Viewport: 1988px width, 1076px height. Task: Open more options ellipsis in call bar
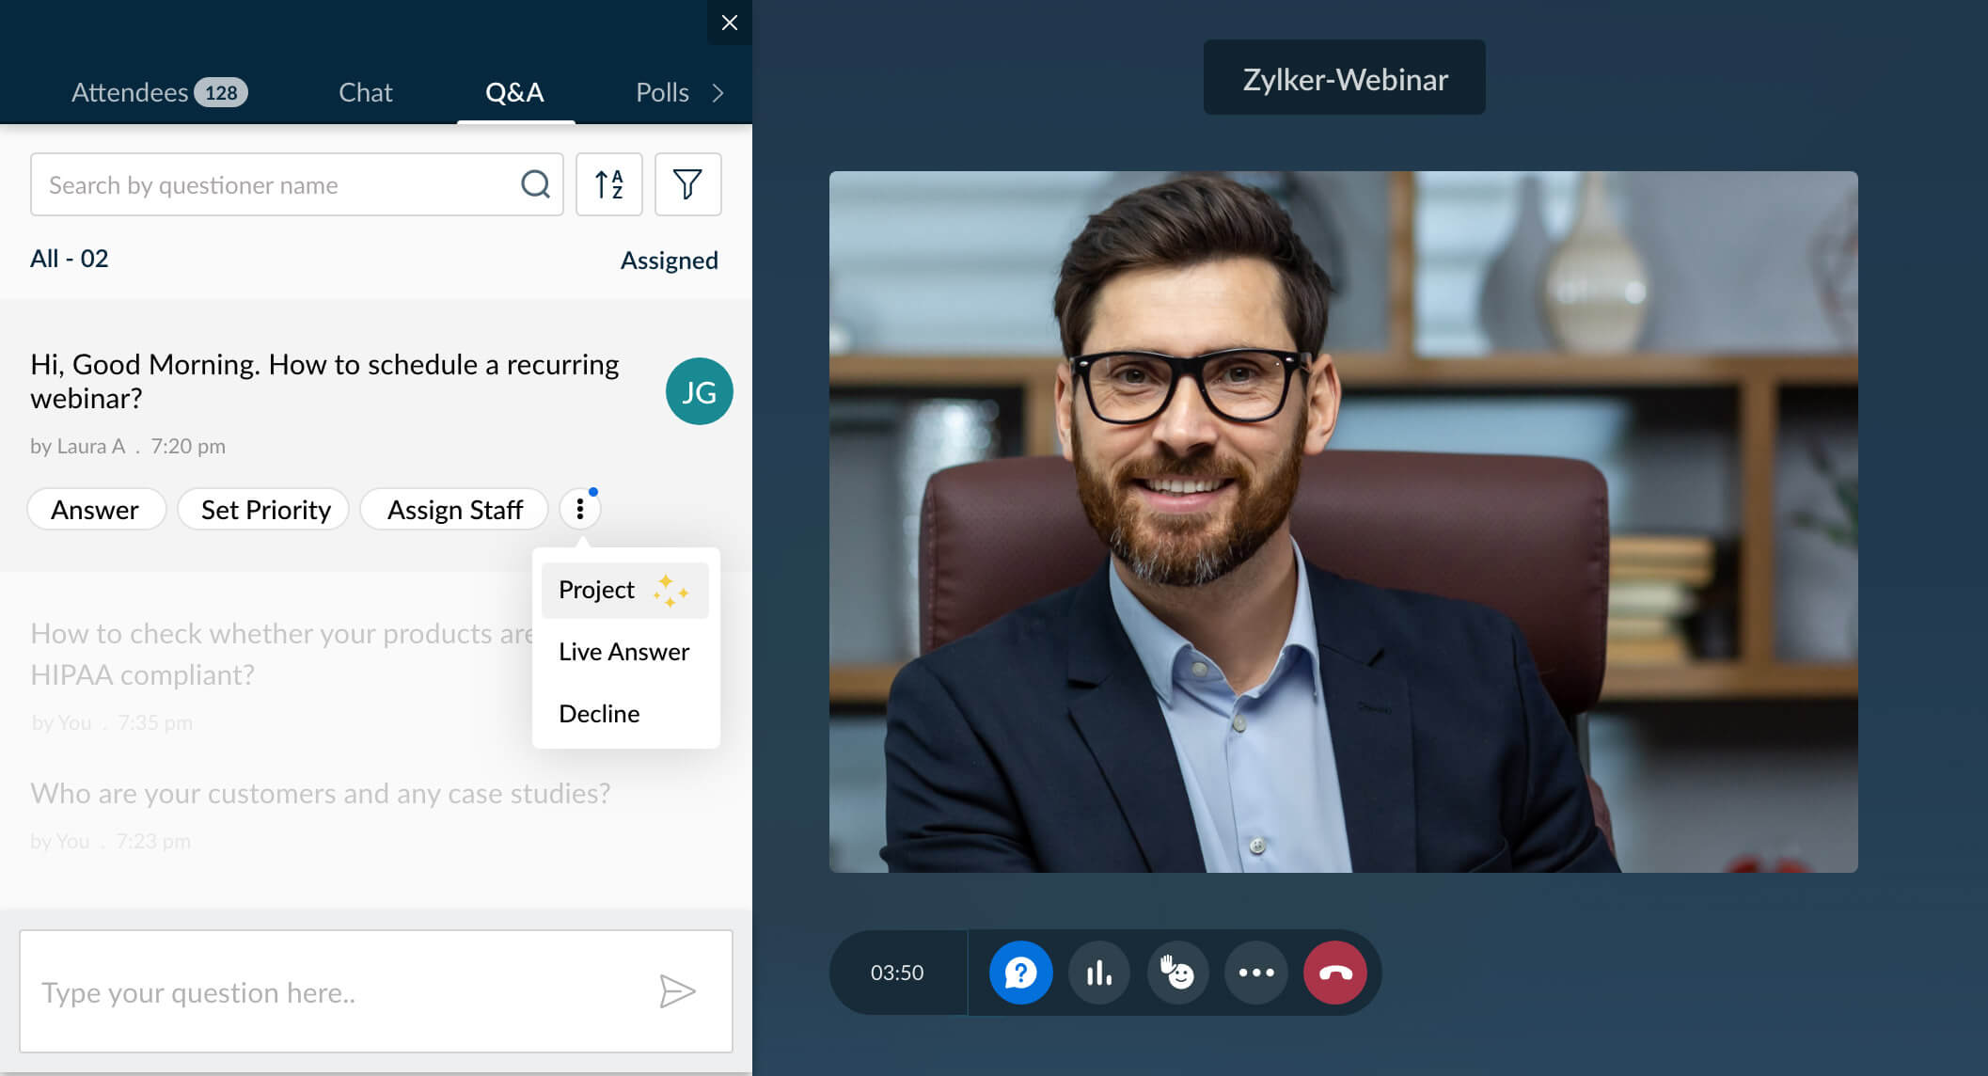[1256, 973]
